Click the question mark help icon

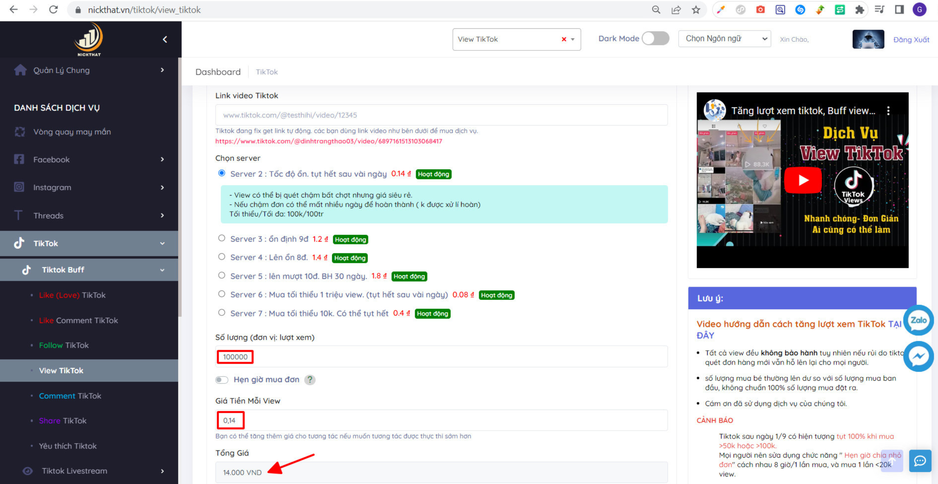(x=309, y=380)
